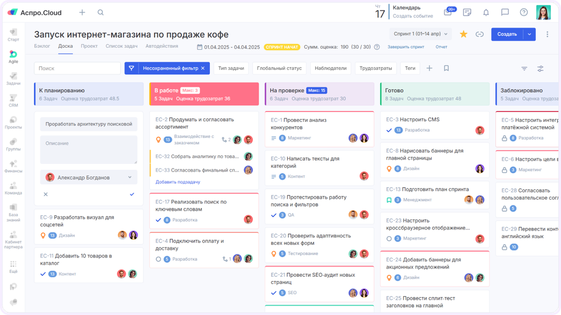Click the Описание text area
The height and width of the screenshot is (315, 561).
(x=89, y=150)
